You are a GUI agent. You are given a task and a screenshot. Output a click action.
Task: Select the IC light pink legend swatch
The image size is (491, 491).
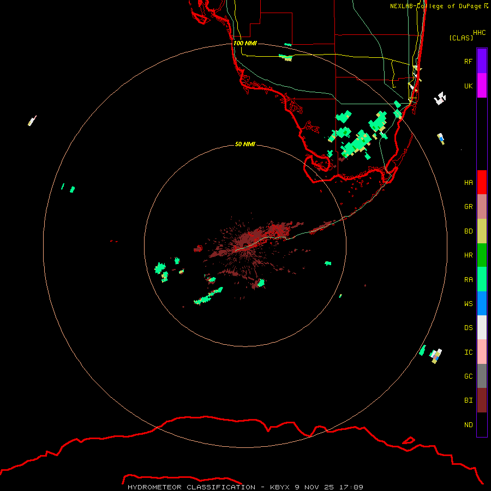click(482, 352)
